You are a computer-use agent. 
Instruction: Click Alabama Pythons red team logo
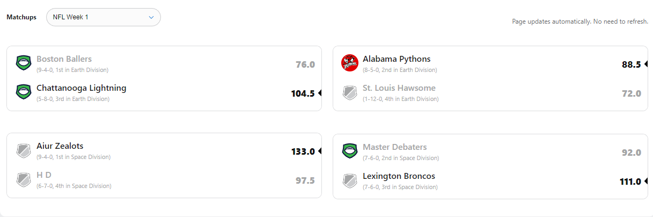pyautogui.click(x=350, y=63)
